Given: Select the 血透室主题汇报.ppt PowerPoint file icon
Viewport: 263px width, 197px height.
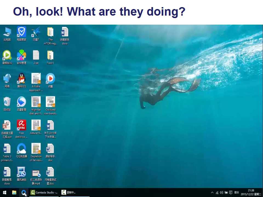Looking at the screenshot, I should tap(7, 125).
